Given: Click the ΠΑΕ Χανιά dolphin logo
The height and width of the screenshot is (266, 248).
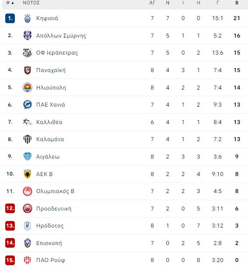Looking at the screenshot, I should click(28, 104).
